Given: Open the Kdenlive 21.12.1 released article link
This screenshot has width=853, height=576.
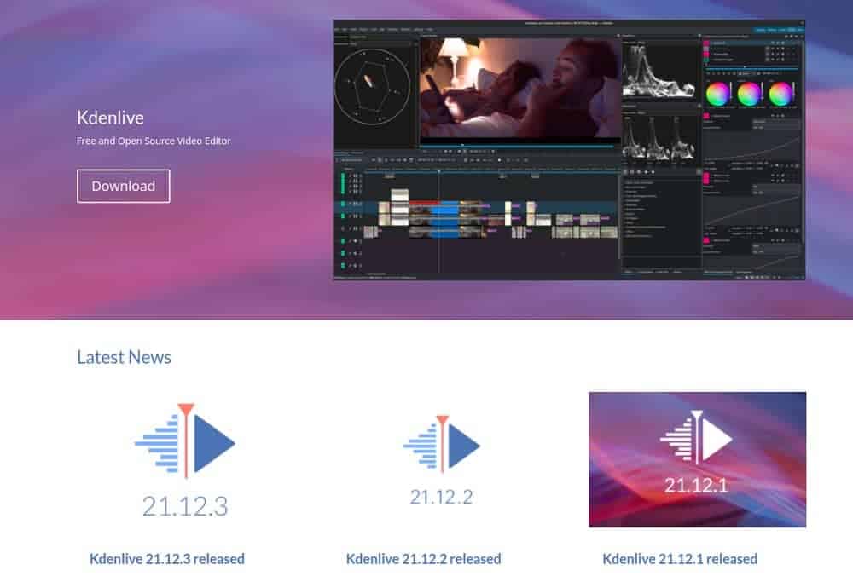Looking at the screenshot, I should click(680, 559).
